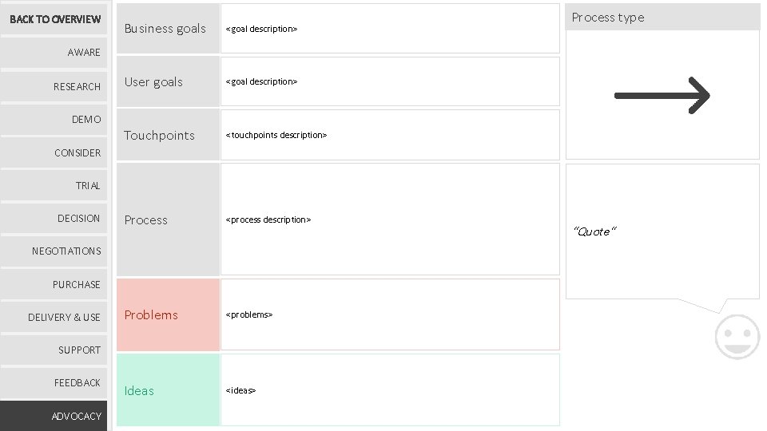Go to the TRIAL stage
Screen dimensions: 767x431
(54, 185)
